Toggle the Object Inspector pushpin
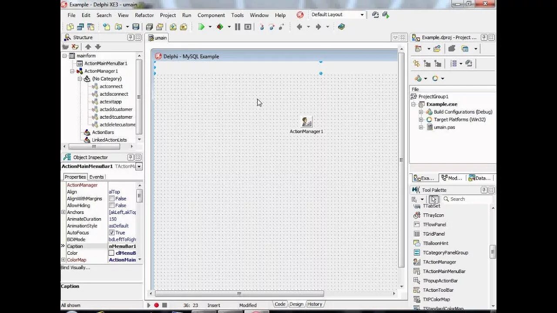Screen dimensions: 557x313 tap(130, 157)
